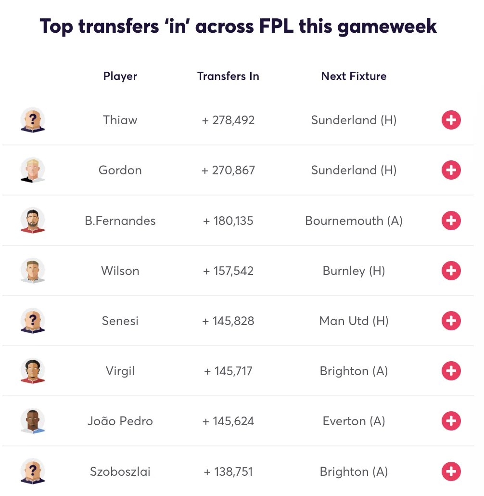Screen dimensions: 484x496
Task: Click the Virgil avatar image
Action: click(x=32, y=371)
